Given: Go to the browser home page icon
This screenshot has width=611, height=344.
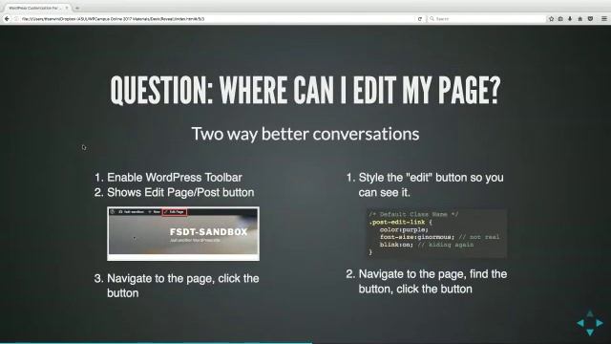Looking at the screenshot, I should (579, 19).
